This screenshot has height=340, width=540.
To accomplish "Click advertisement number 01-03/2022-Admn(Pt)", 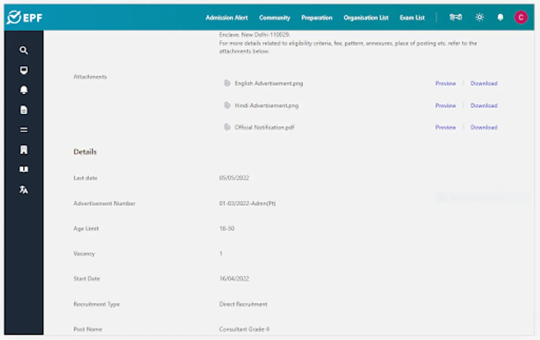I will point(247,203).
